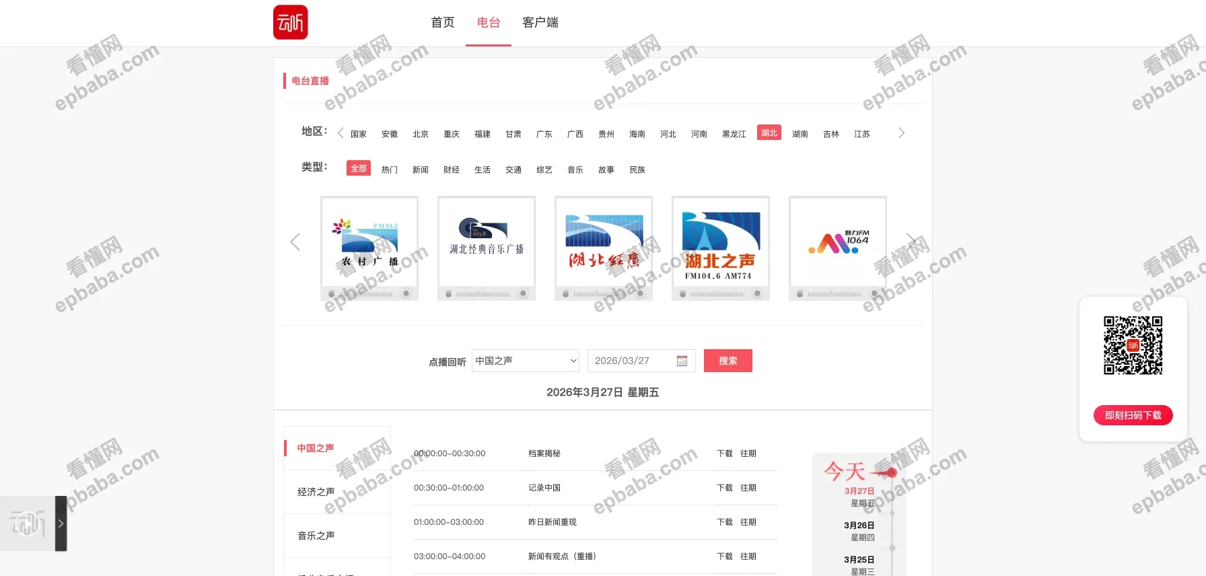This screenshot has height=576, width=1206.
Task: Expand the 中国之声 station dropdown
Action: (526, 361)
